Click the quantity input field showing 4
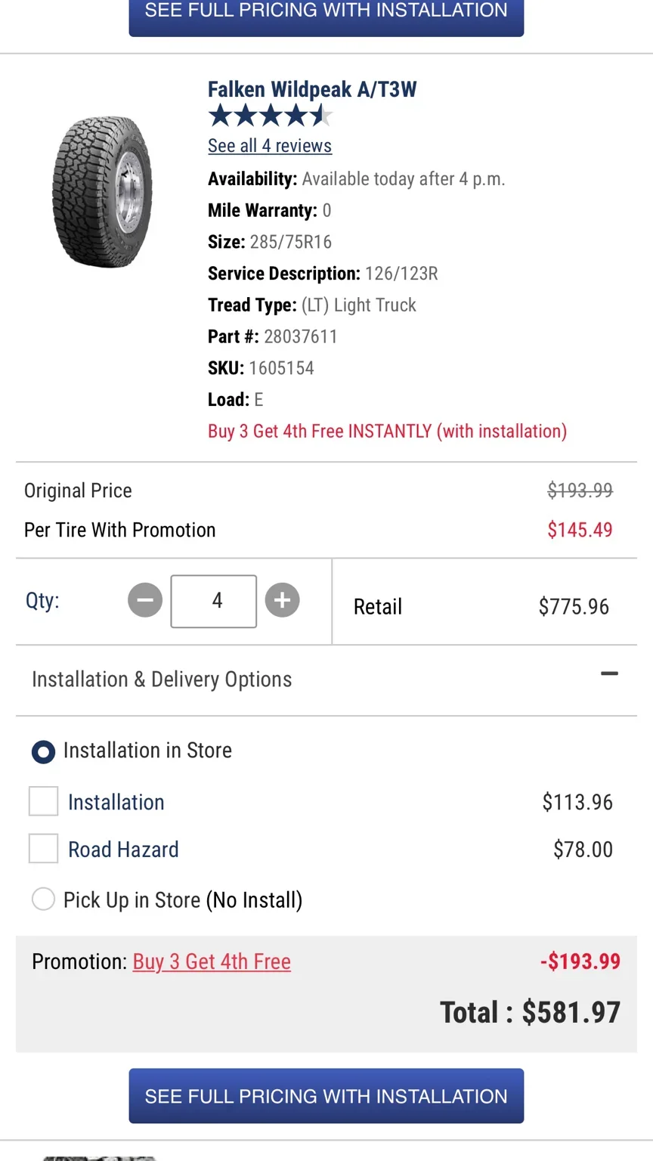This screenshot has width=653, height=1161. (x=214, y=601)
